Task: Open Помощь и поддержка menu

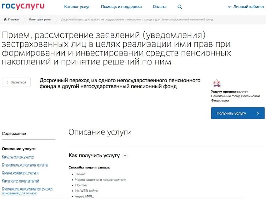Action: (121, 7)
